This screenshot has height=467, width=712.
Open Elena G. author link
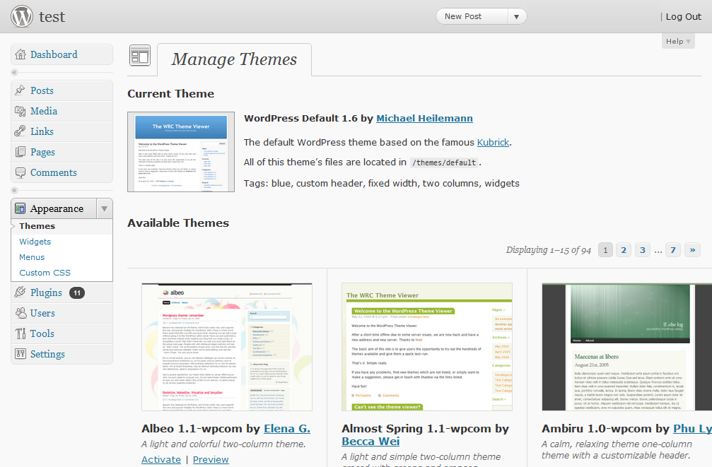287,429
